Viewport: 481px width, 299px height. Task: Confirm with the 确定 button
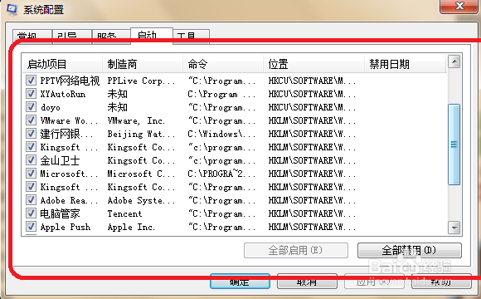[240, 282]
